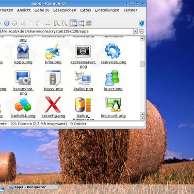Select the ksnapshot.png camera icon
Image resolution: width=194 pixels, height=194 pixels.
[23, 78]
